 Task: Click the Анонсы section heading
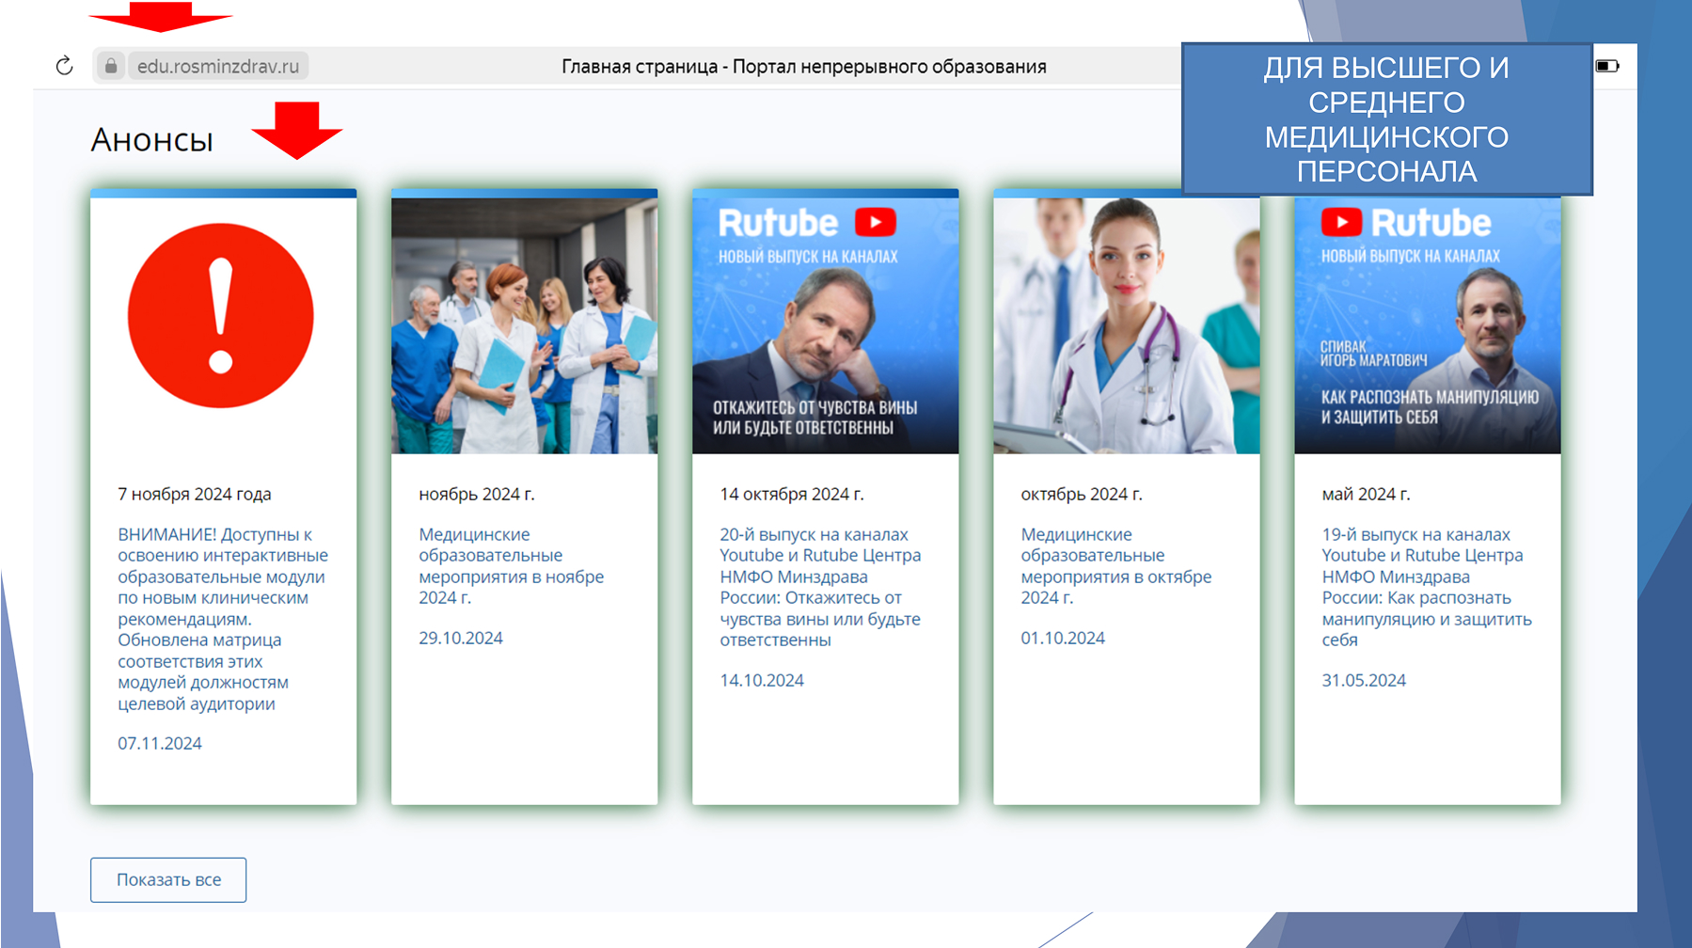point(152,140)
